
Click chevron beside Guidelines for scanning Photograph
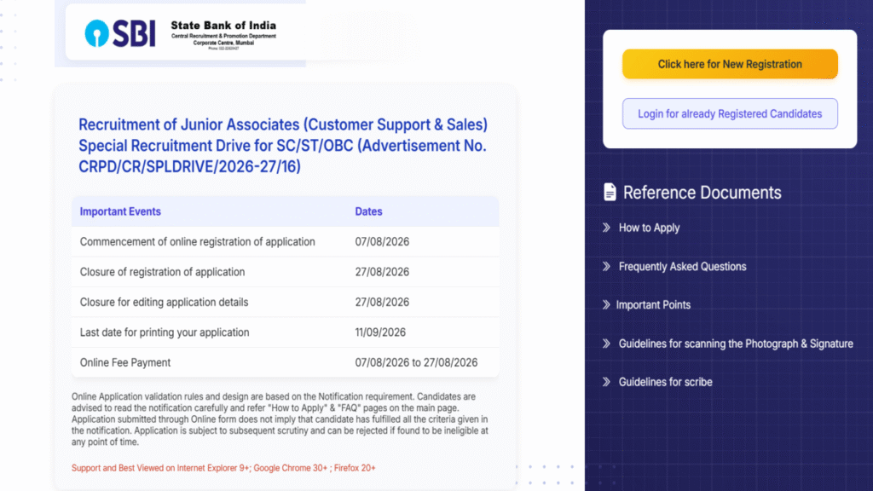tap(606, 344)
